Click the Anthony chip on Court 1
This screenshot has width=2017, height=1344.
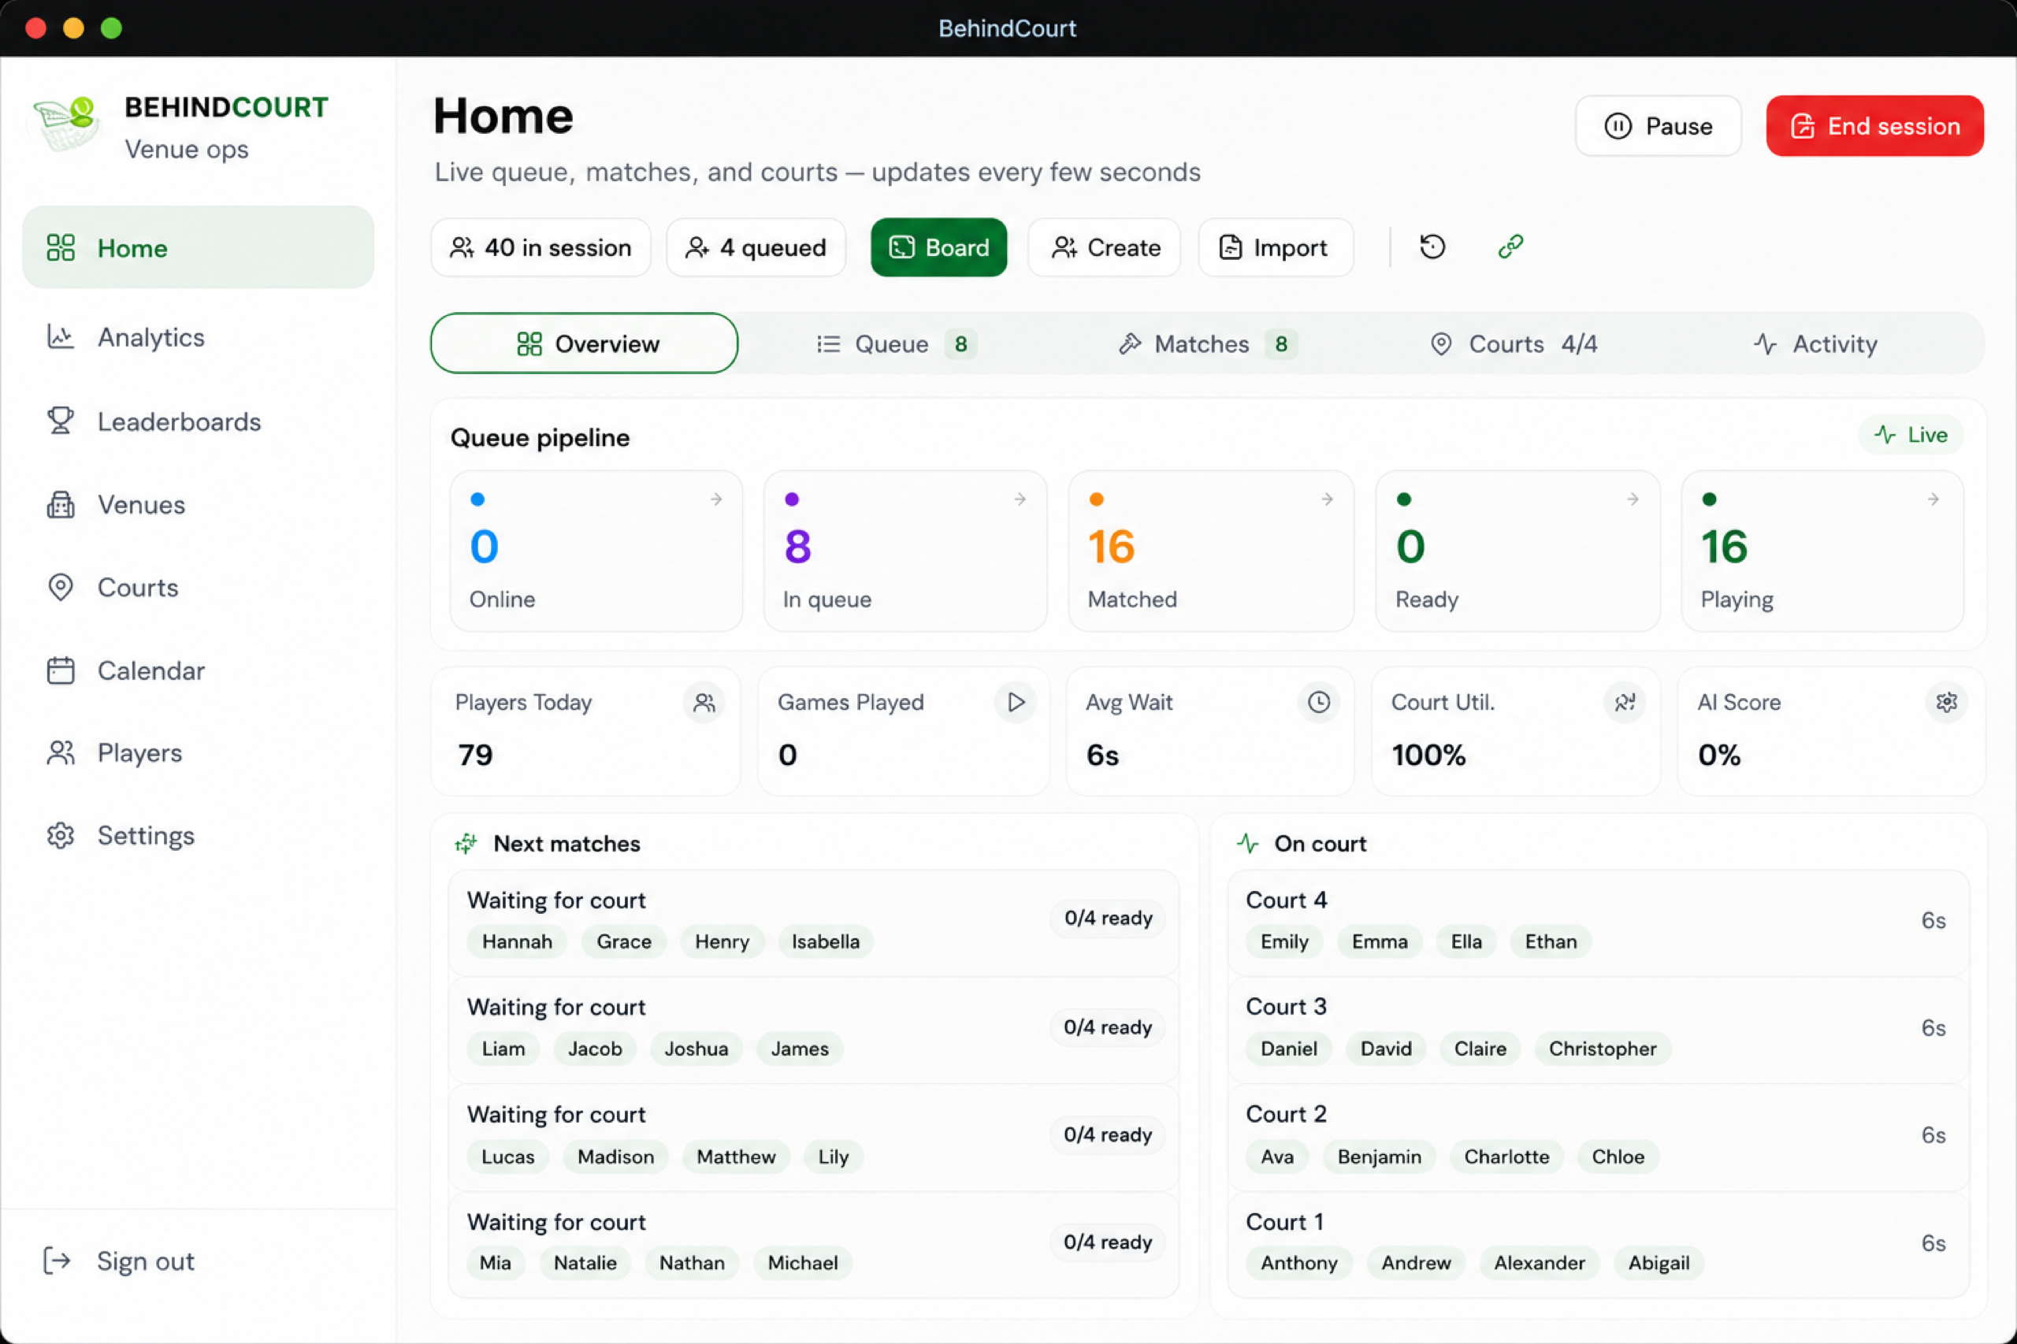coord(1298,1264)
